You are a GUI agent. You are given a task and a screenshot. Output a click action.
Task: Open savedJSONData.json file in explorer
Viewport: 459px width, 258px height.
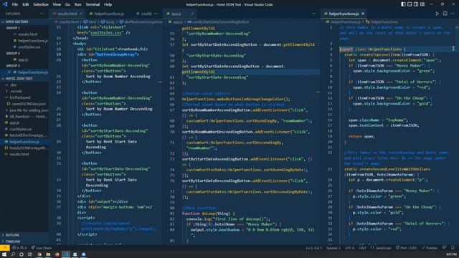click(29, 104)
